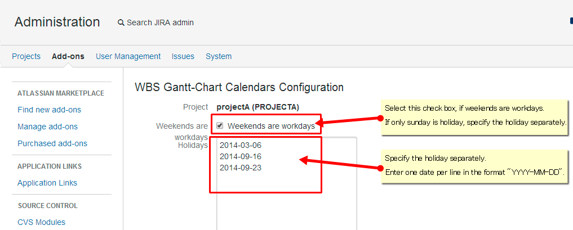The image size is (573, 230).
Task: Go to User Management tab
Action: coord(128,56)
